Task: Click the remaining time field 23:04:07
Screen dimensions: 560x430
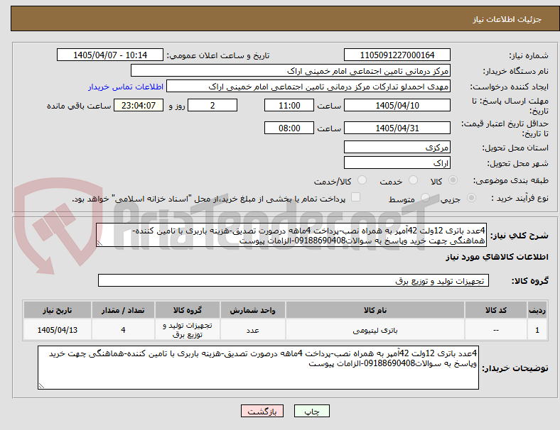Action: pyautogui.click(x=139, y=105)
